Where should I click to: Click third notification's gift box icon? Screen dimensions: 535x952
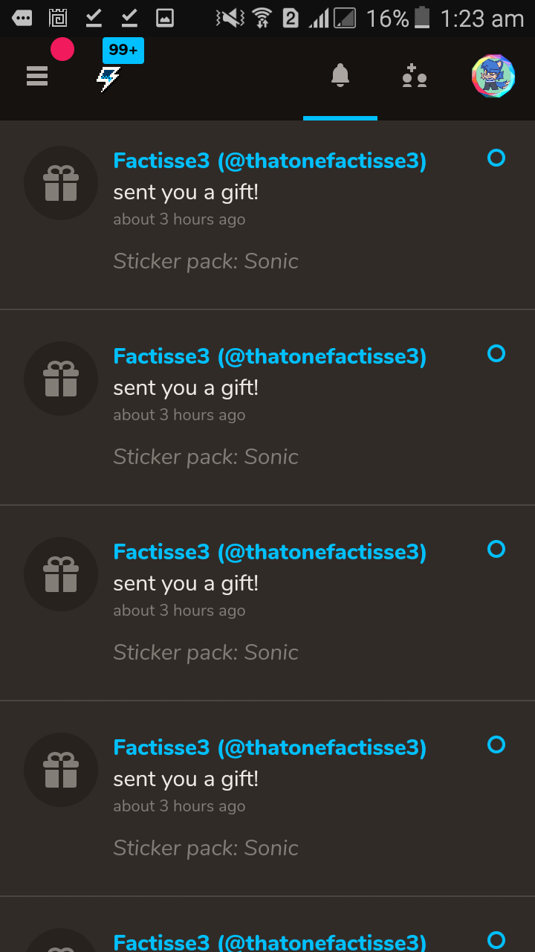[x=61, y=574]
